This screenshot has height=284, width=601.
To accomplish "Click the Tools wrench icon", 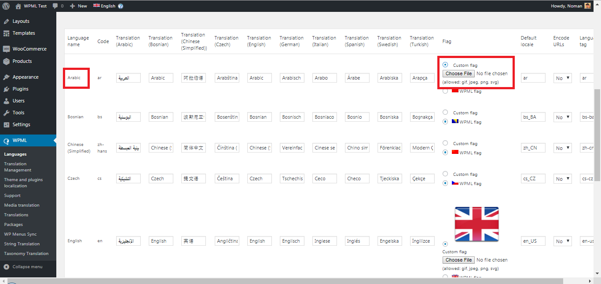I will (x=6, y=113).
